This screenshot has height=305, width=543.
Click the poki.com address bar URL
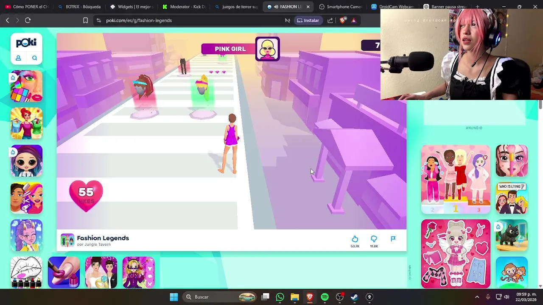pyautogui.click(x=139, y=20)
